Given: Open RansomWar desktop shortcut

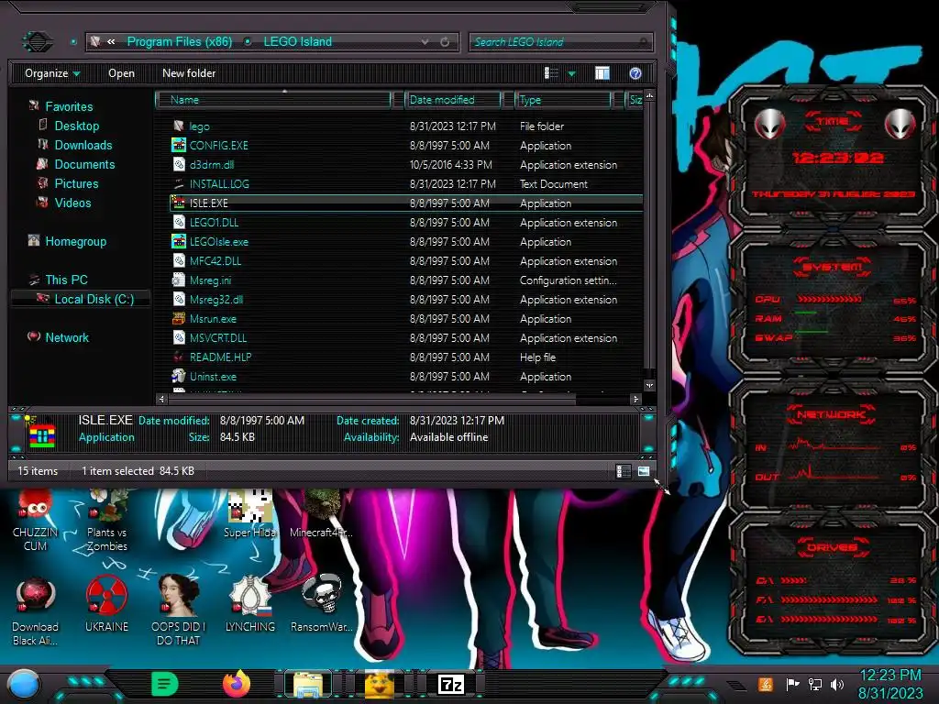Looking at the screenshot, I should tap(322, 605).
